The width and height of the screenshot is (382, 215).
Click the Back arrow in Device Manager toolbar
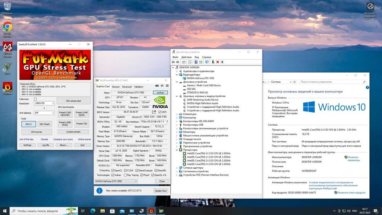tap(173, 62)
